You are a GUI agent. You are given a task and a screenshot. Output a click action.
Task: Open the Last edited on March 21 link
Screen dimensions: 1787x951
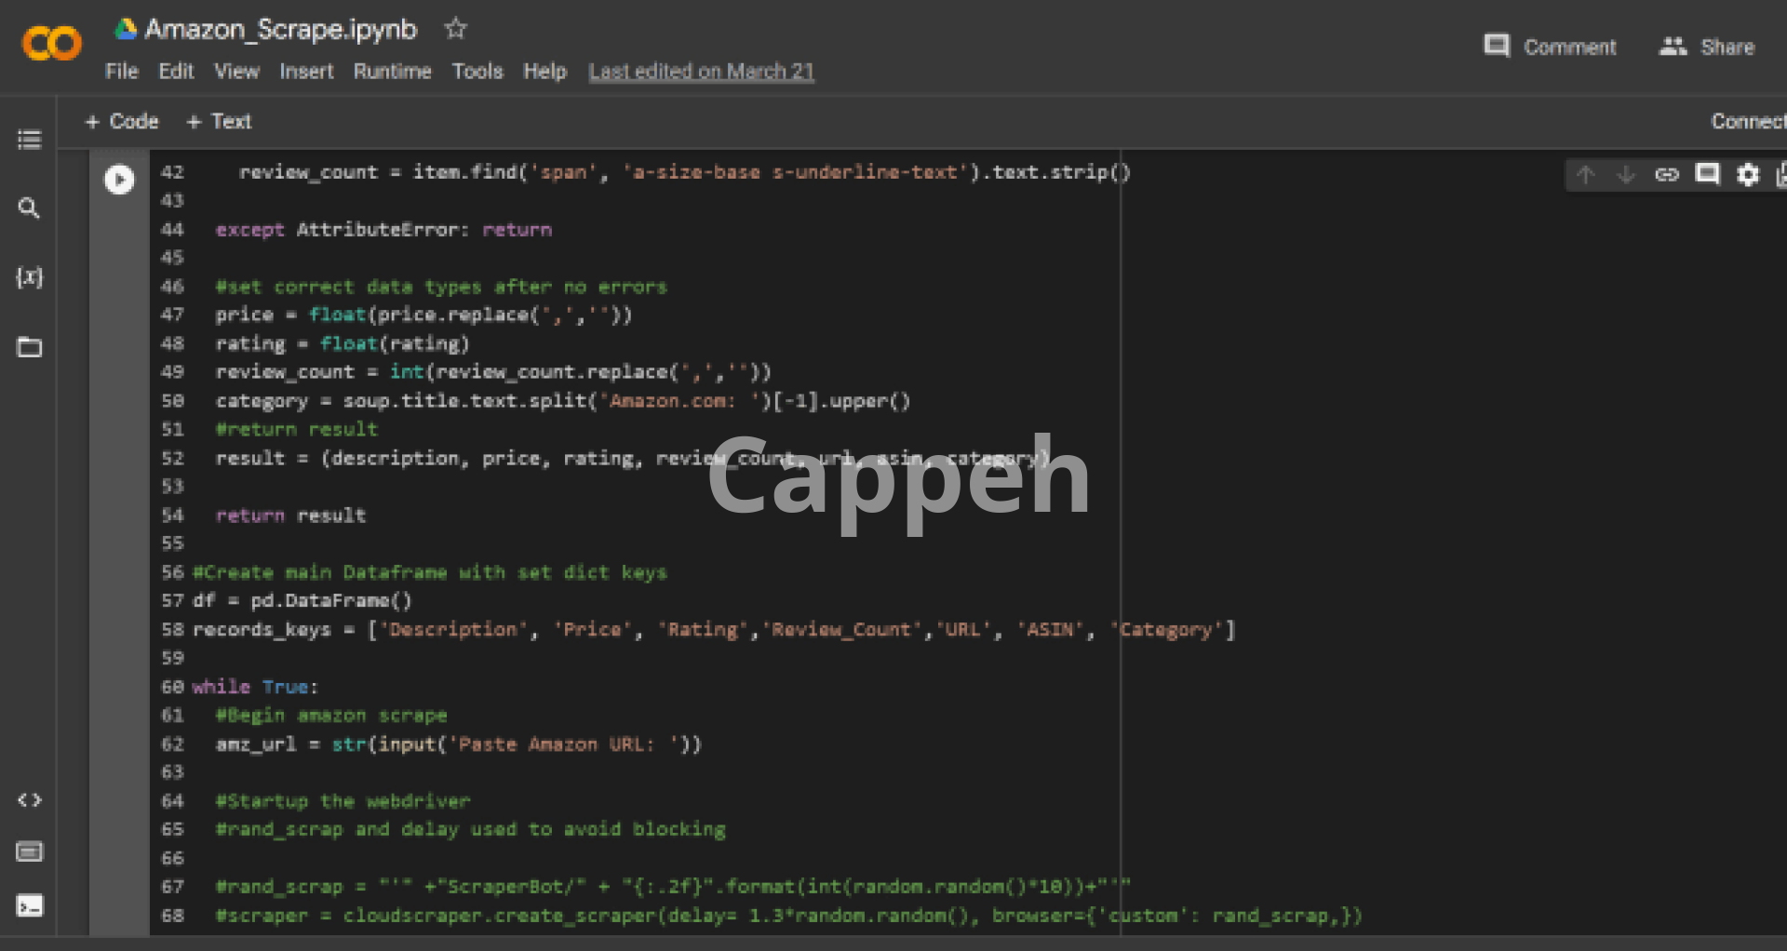click(701, 72)
